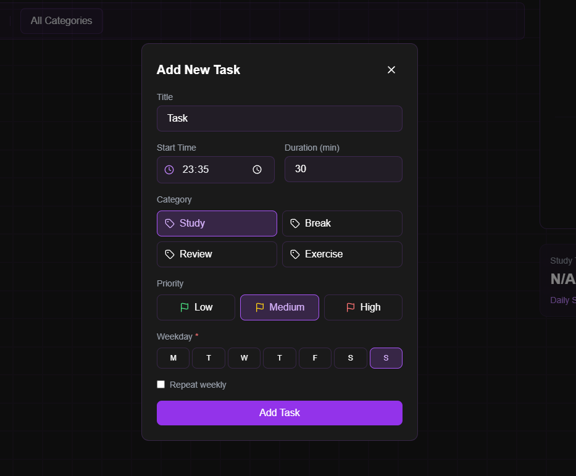Click the Duration minutes field
This screenshot has width=576, height=476.
343,169
